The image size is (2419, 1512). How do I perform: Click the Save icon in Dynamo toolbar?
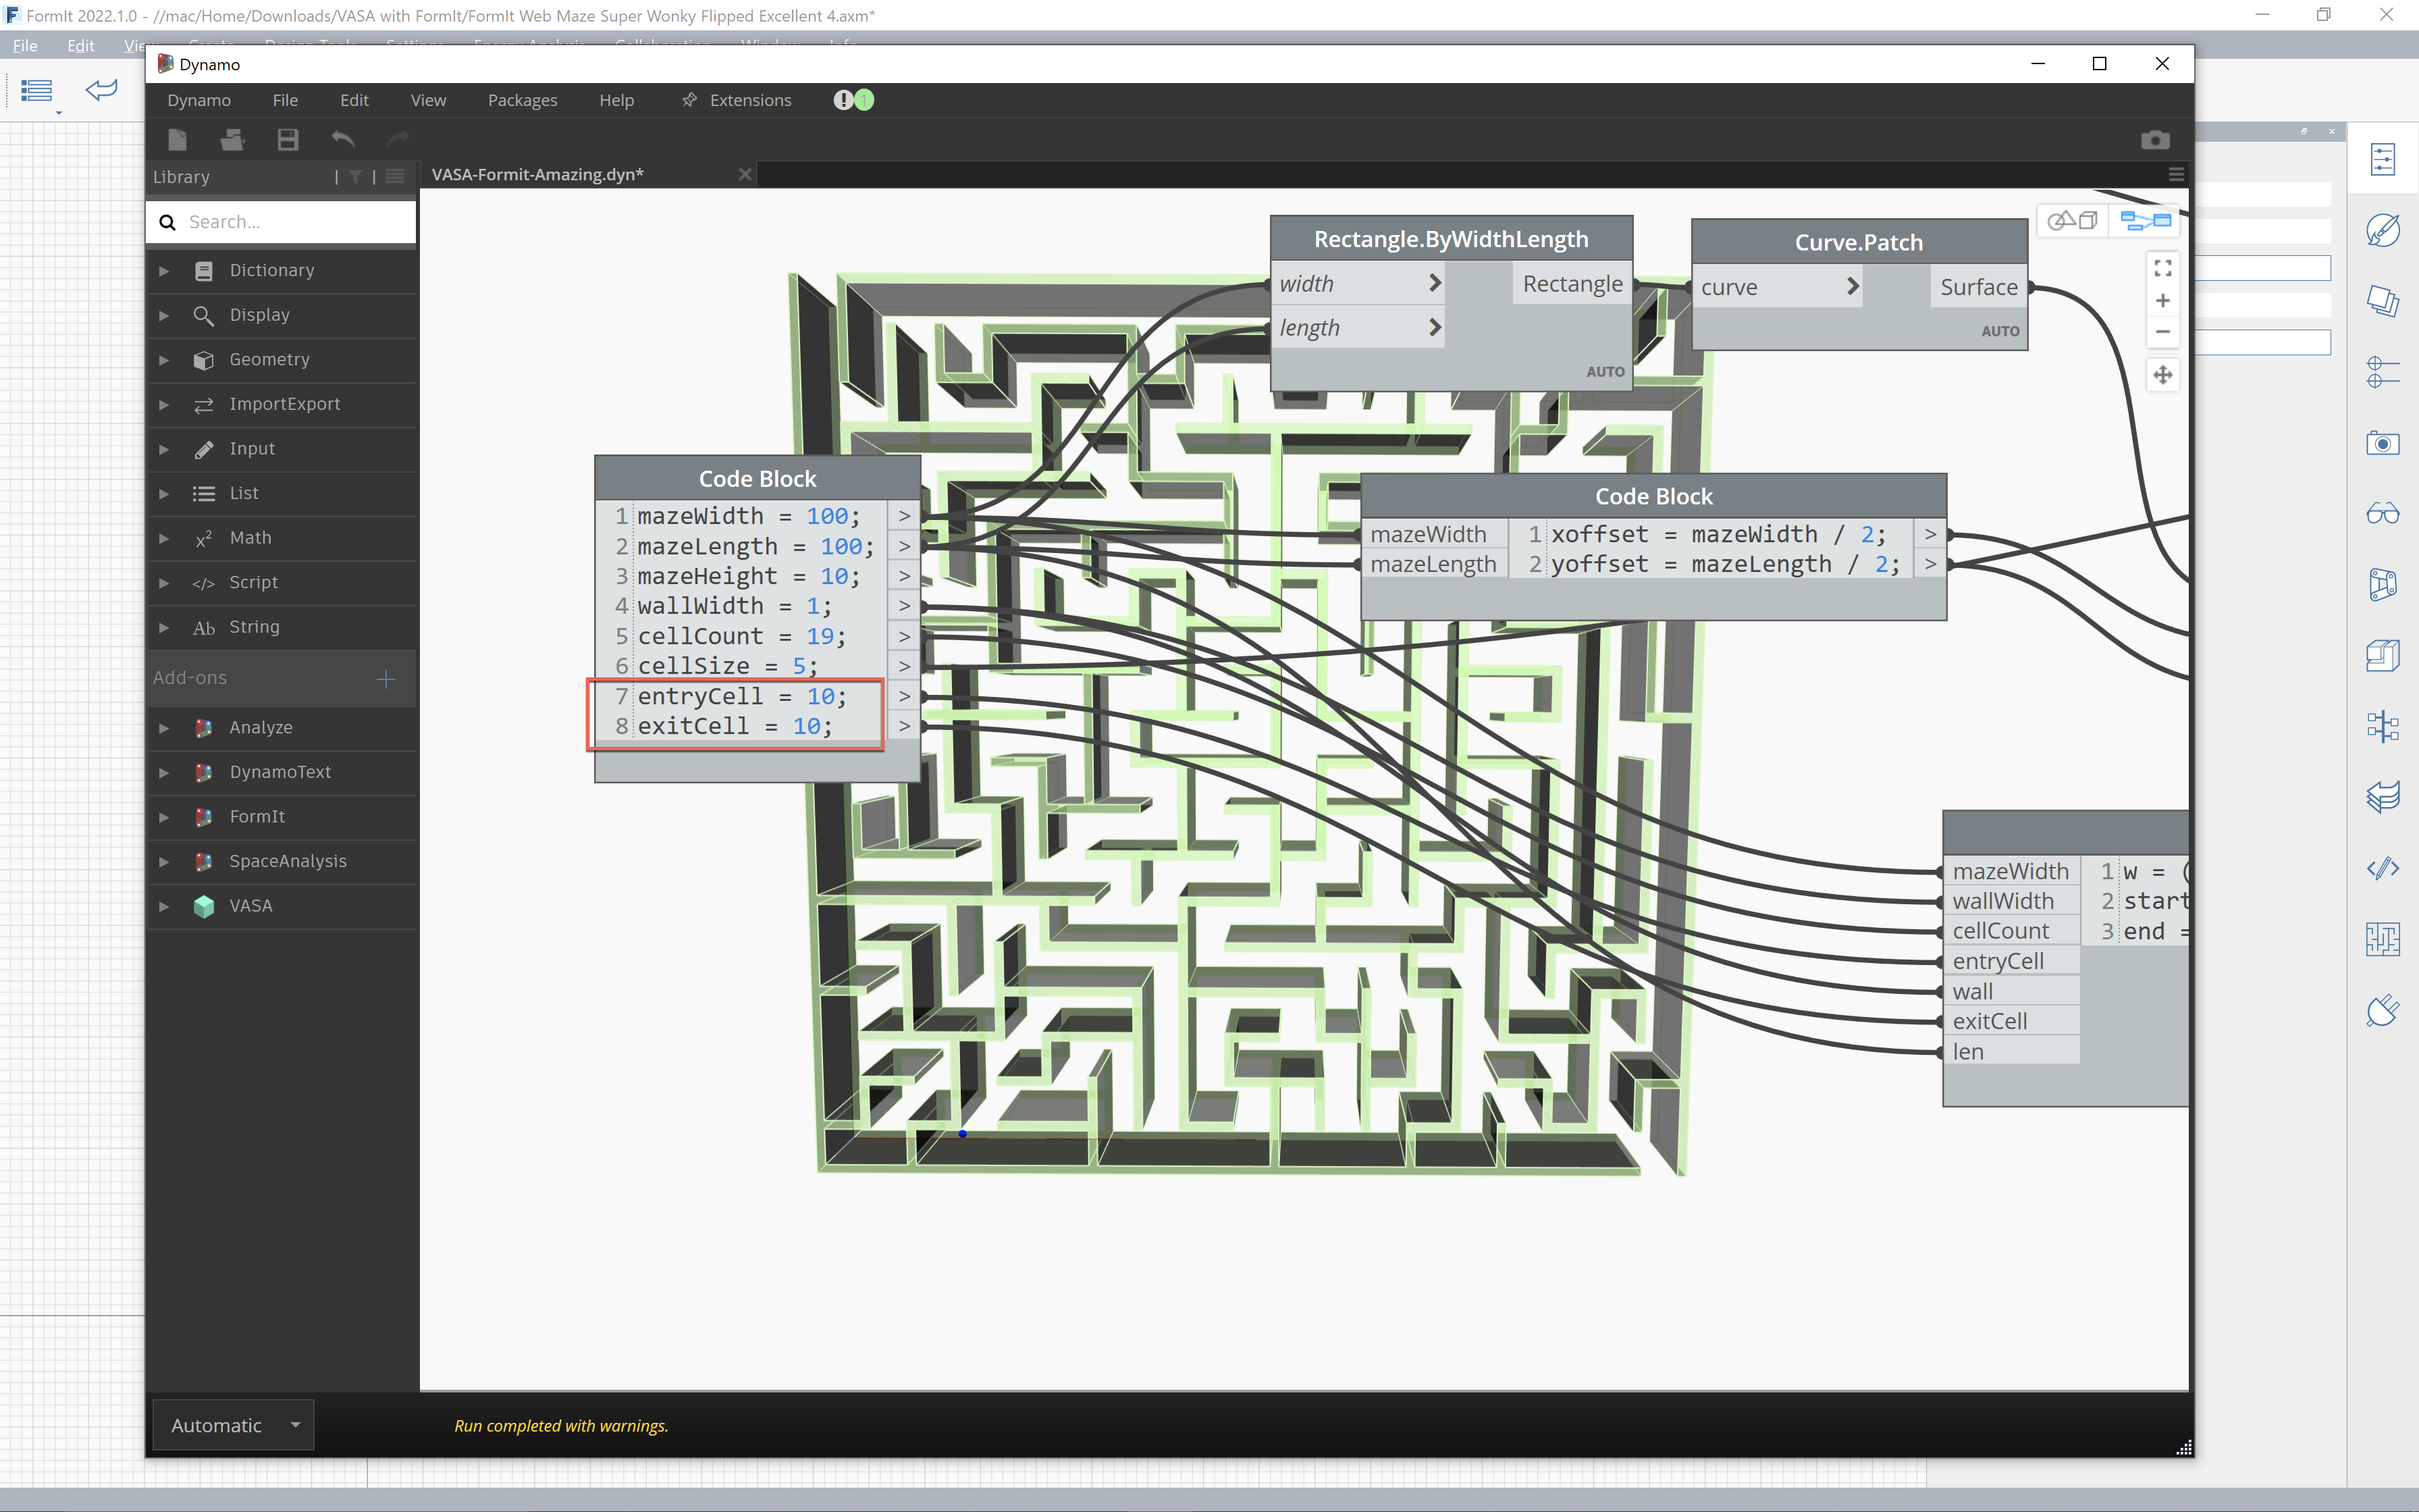[x=288, y=140]
